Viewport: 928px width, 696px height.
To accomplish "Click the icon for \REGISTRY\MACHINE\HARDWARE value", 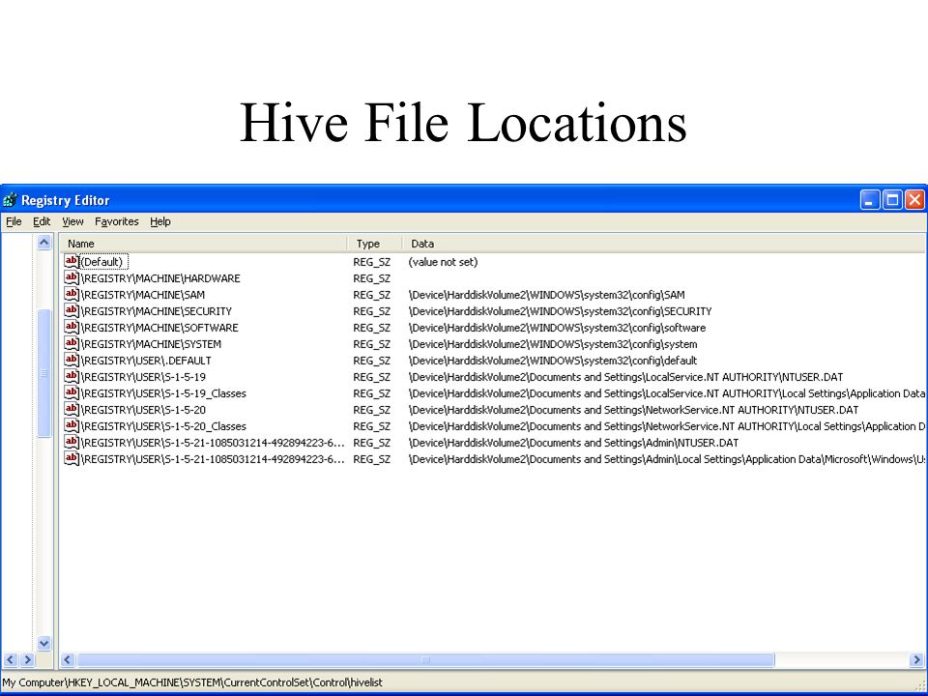I will pos(71,277).
